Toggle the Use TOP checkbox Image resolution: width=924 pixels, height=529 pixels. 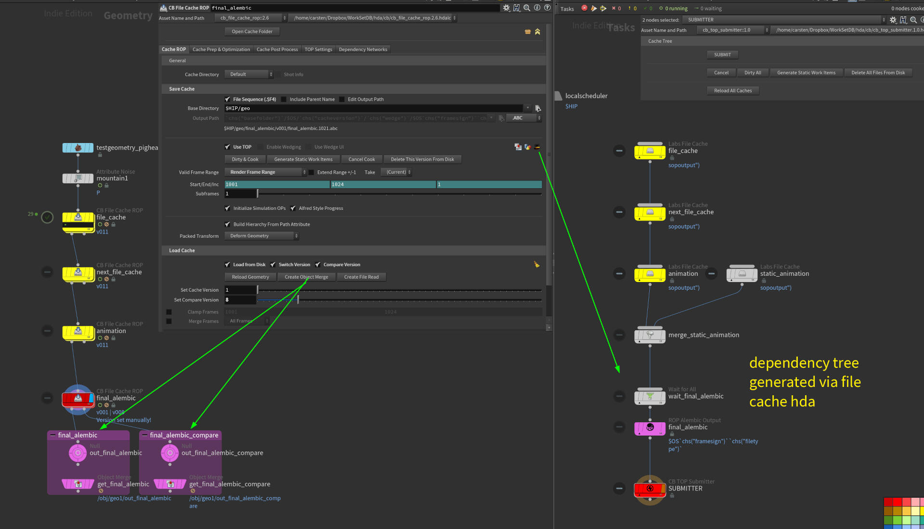(x=228, y=147)
